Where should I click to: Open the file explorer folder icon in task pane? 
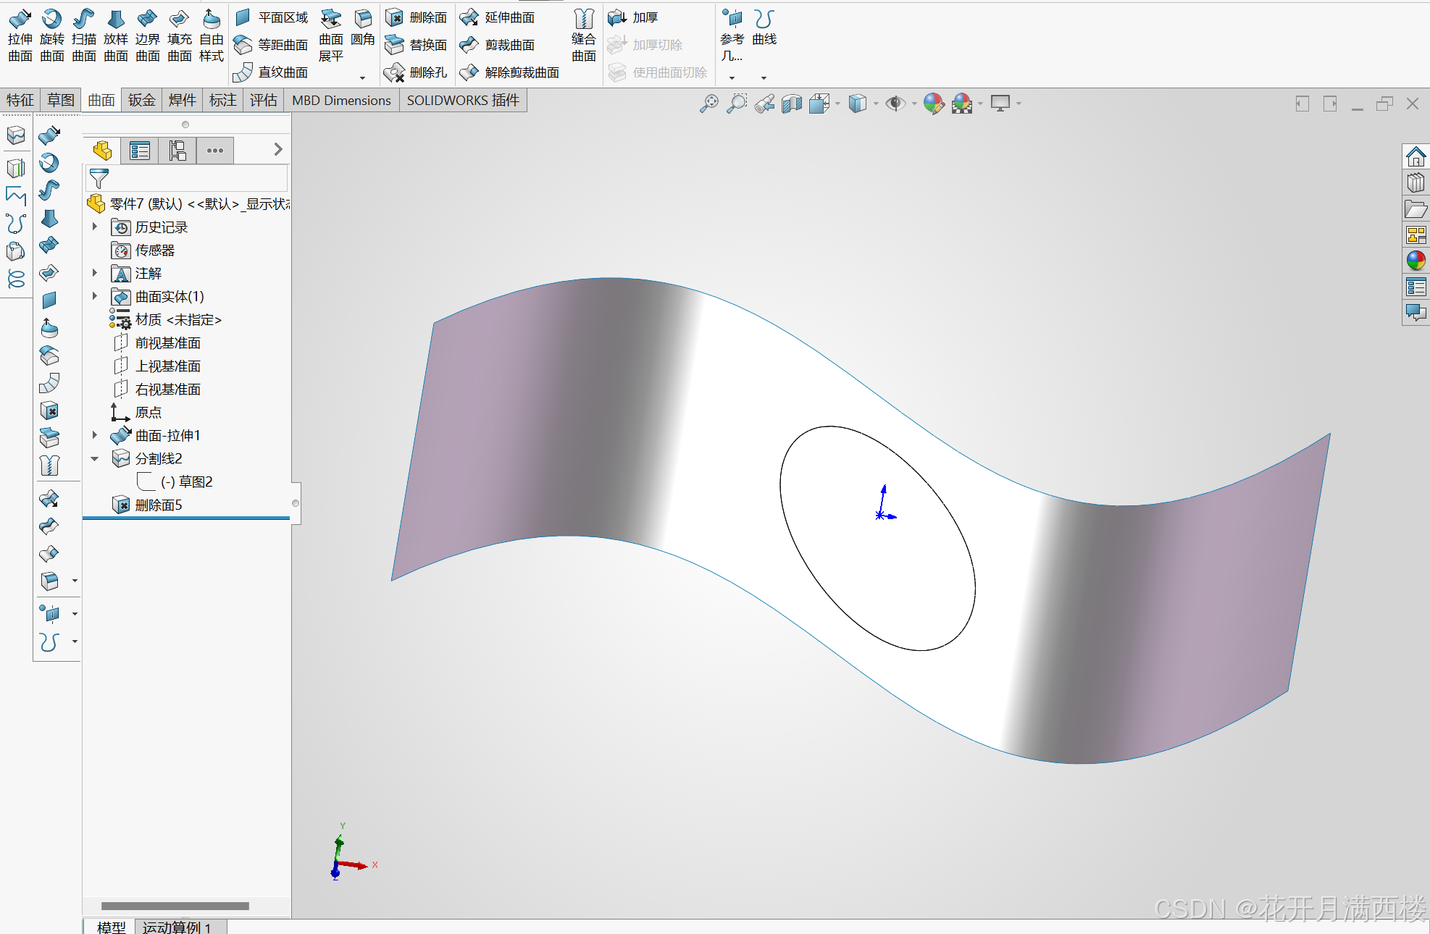click(1416, 209)
